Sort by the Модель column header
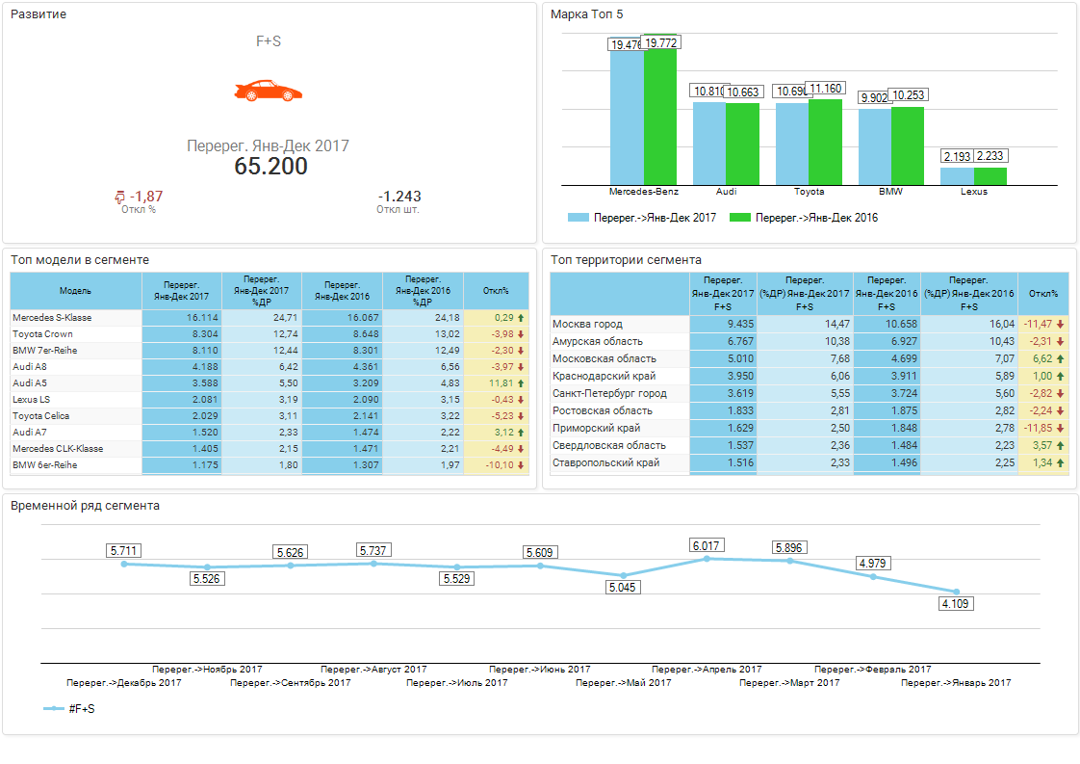Image resolution: width=1080 pixels, height=764 pixels. tap(75, 291)
